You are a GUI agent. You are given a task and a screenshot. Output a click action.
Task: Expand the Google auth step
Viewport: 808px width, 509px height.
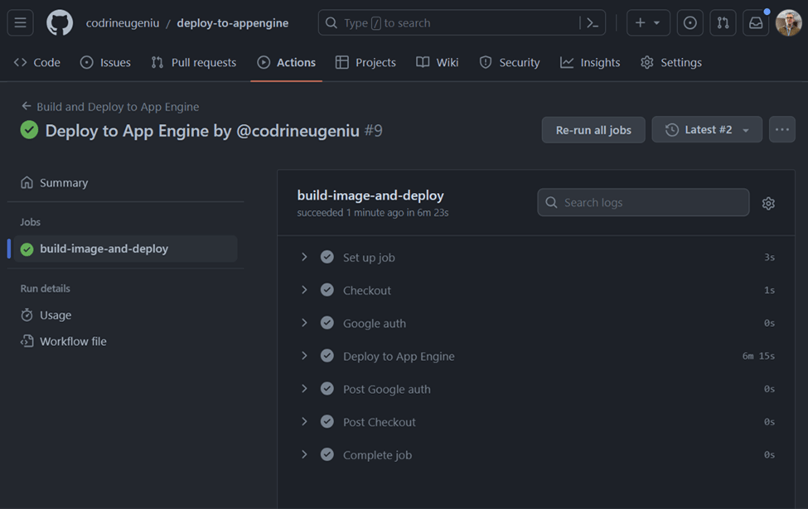(x=304, y=323)
